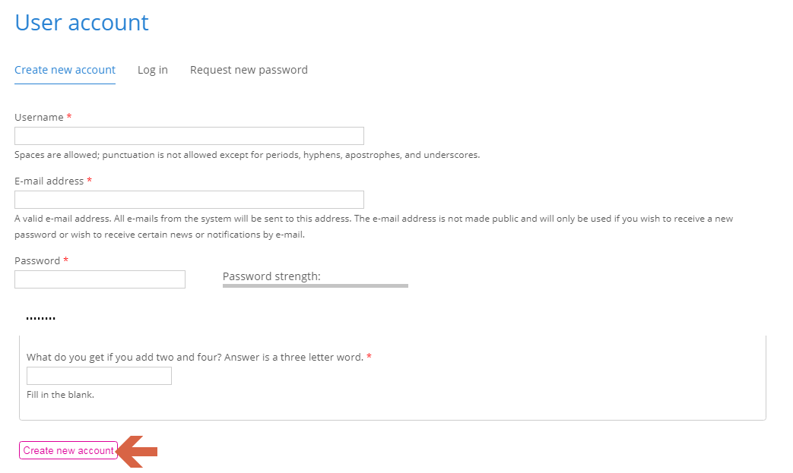793x473 pixels.
Task: Click the gray password strength bar
Action: [316, 285]
